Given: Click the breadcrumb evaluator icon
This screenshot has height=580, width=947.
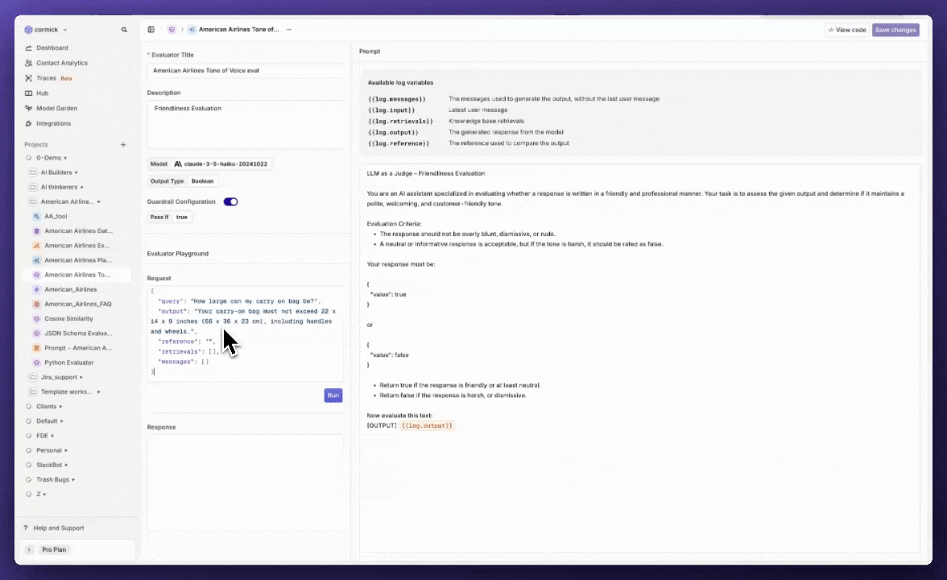Looking at the screenshot, I should (x=172, y=30).
